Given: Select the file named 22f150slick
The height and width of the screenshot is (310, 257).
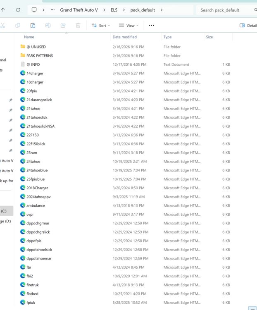Looking at the screenshot, I should coord(36,144).
